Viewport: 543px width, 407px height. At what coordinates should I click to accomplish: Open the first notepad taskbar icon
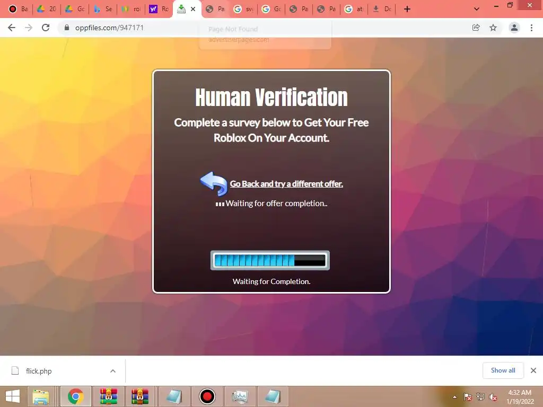174,396
